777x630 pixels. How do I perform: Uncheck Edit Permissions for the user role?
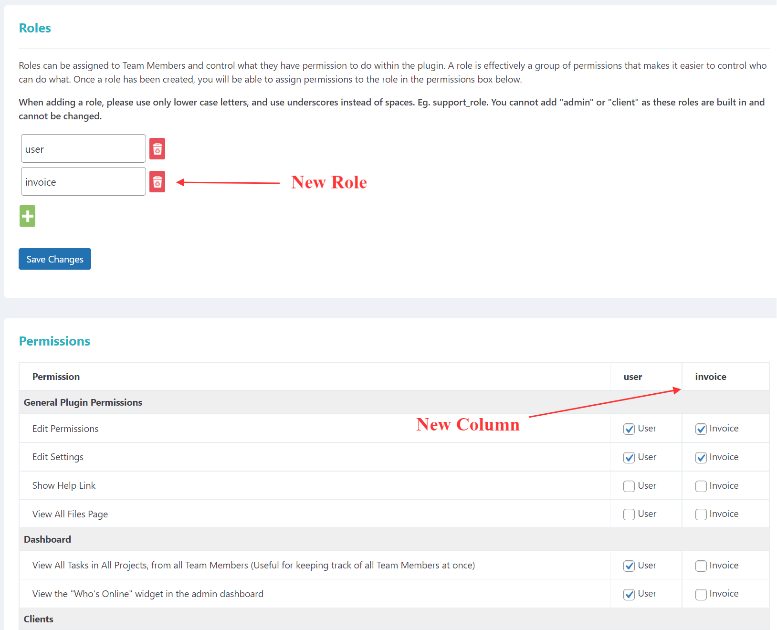[629, 429]
